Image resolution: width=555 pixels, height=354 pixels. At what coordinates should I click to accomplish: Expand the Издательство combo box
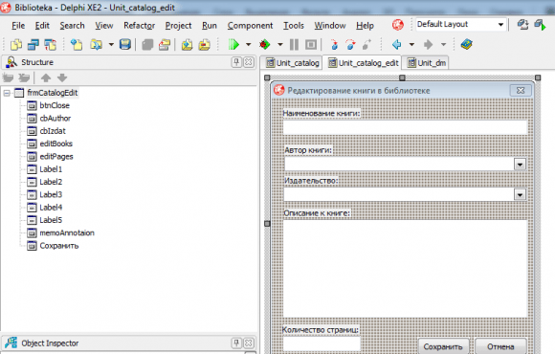tap(520, 195)
